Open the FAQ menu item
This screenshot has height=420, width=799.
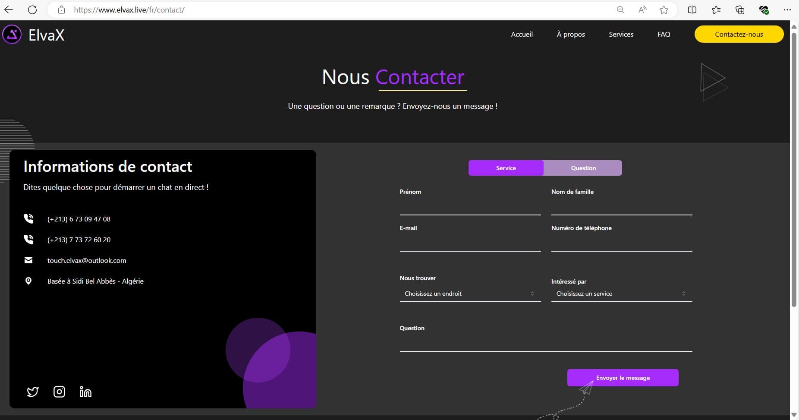(664, 34)
